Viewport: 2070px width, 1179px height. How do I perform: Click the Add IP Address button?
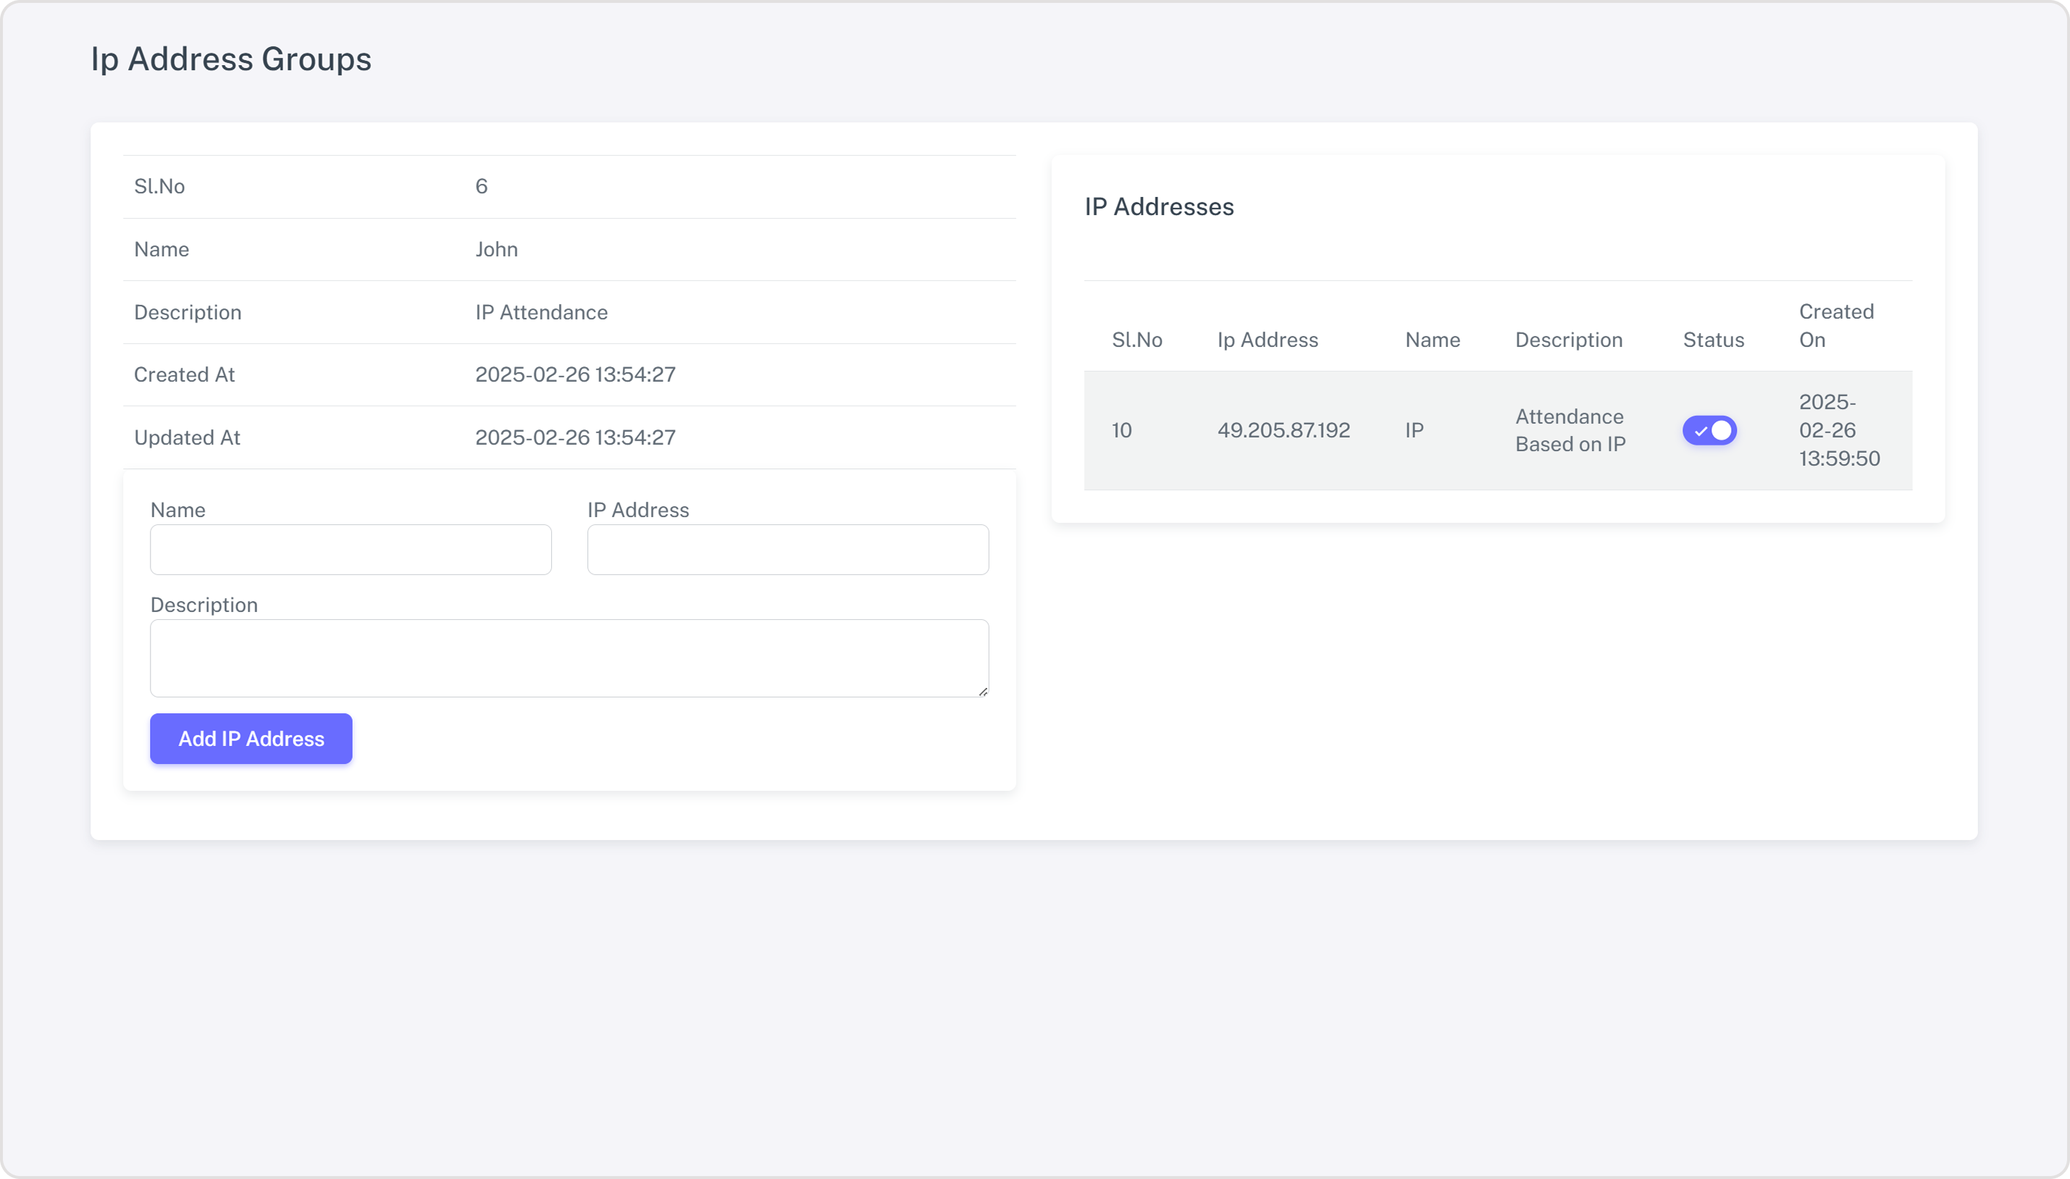(x=251, y=739)
